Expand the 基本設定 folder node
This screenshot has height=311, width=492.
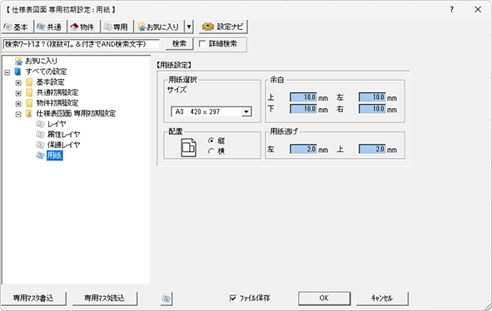[18, 83]
